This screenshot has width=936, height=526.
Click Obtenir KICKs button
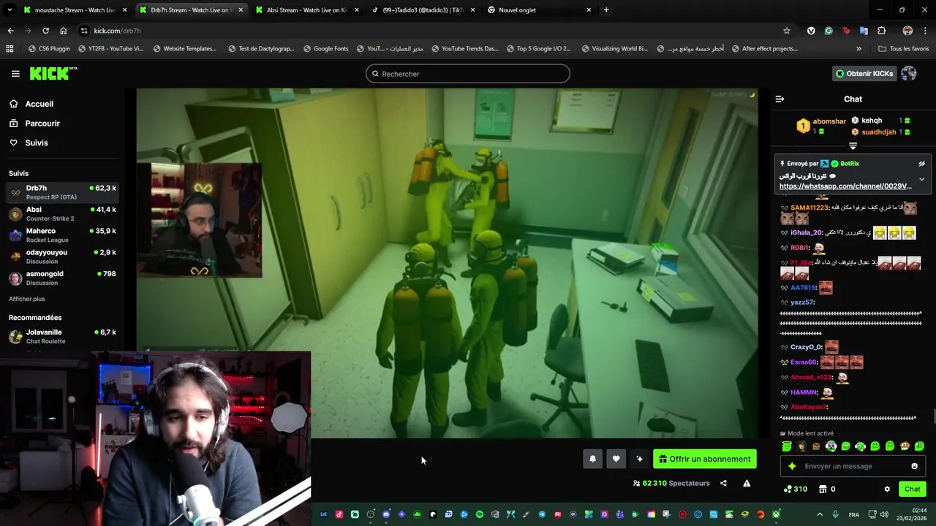click(864, 74)
